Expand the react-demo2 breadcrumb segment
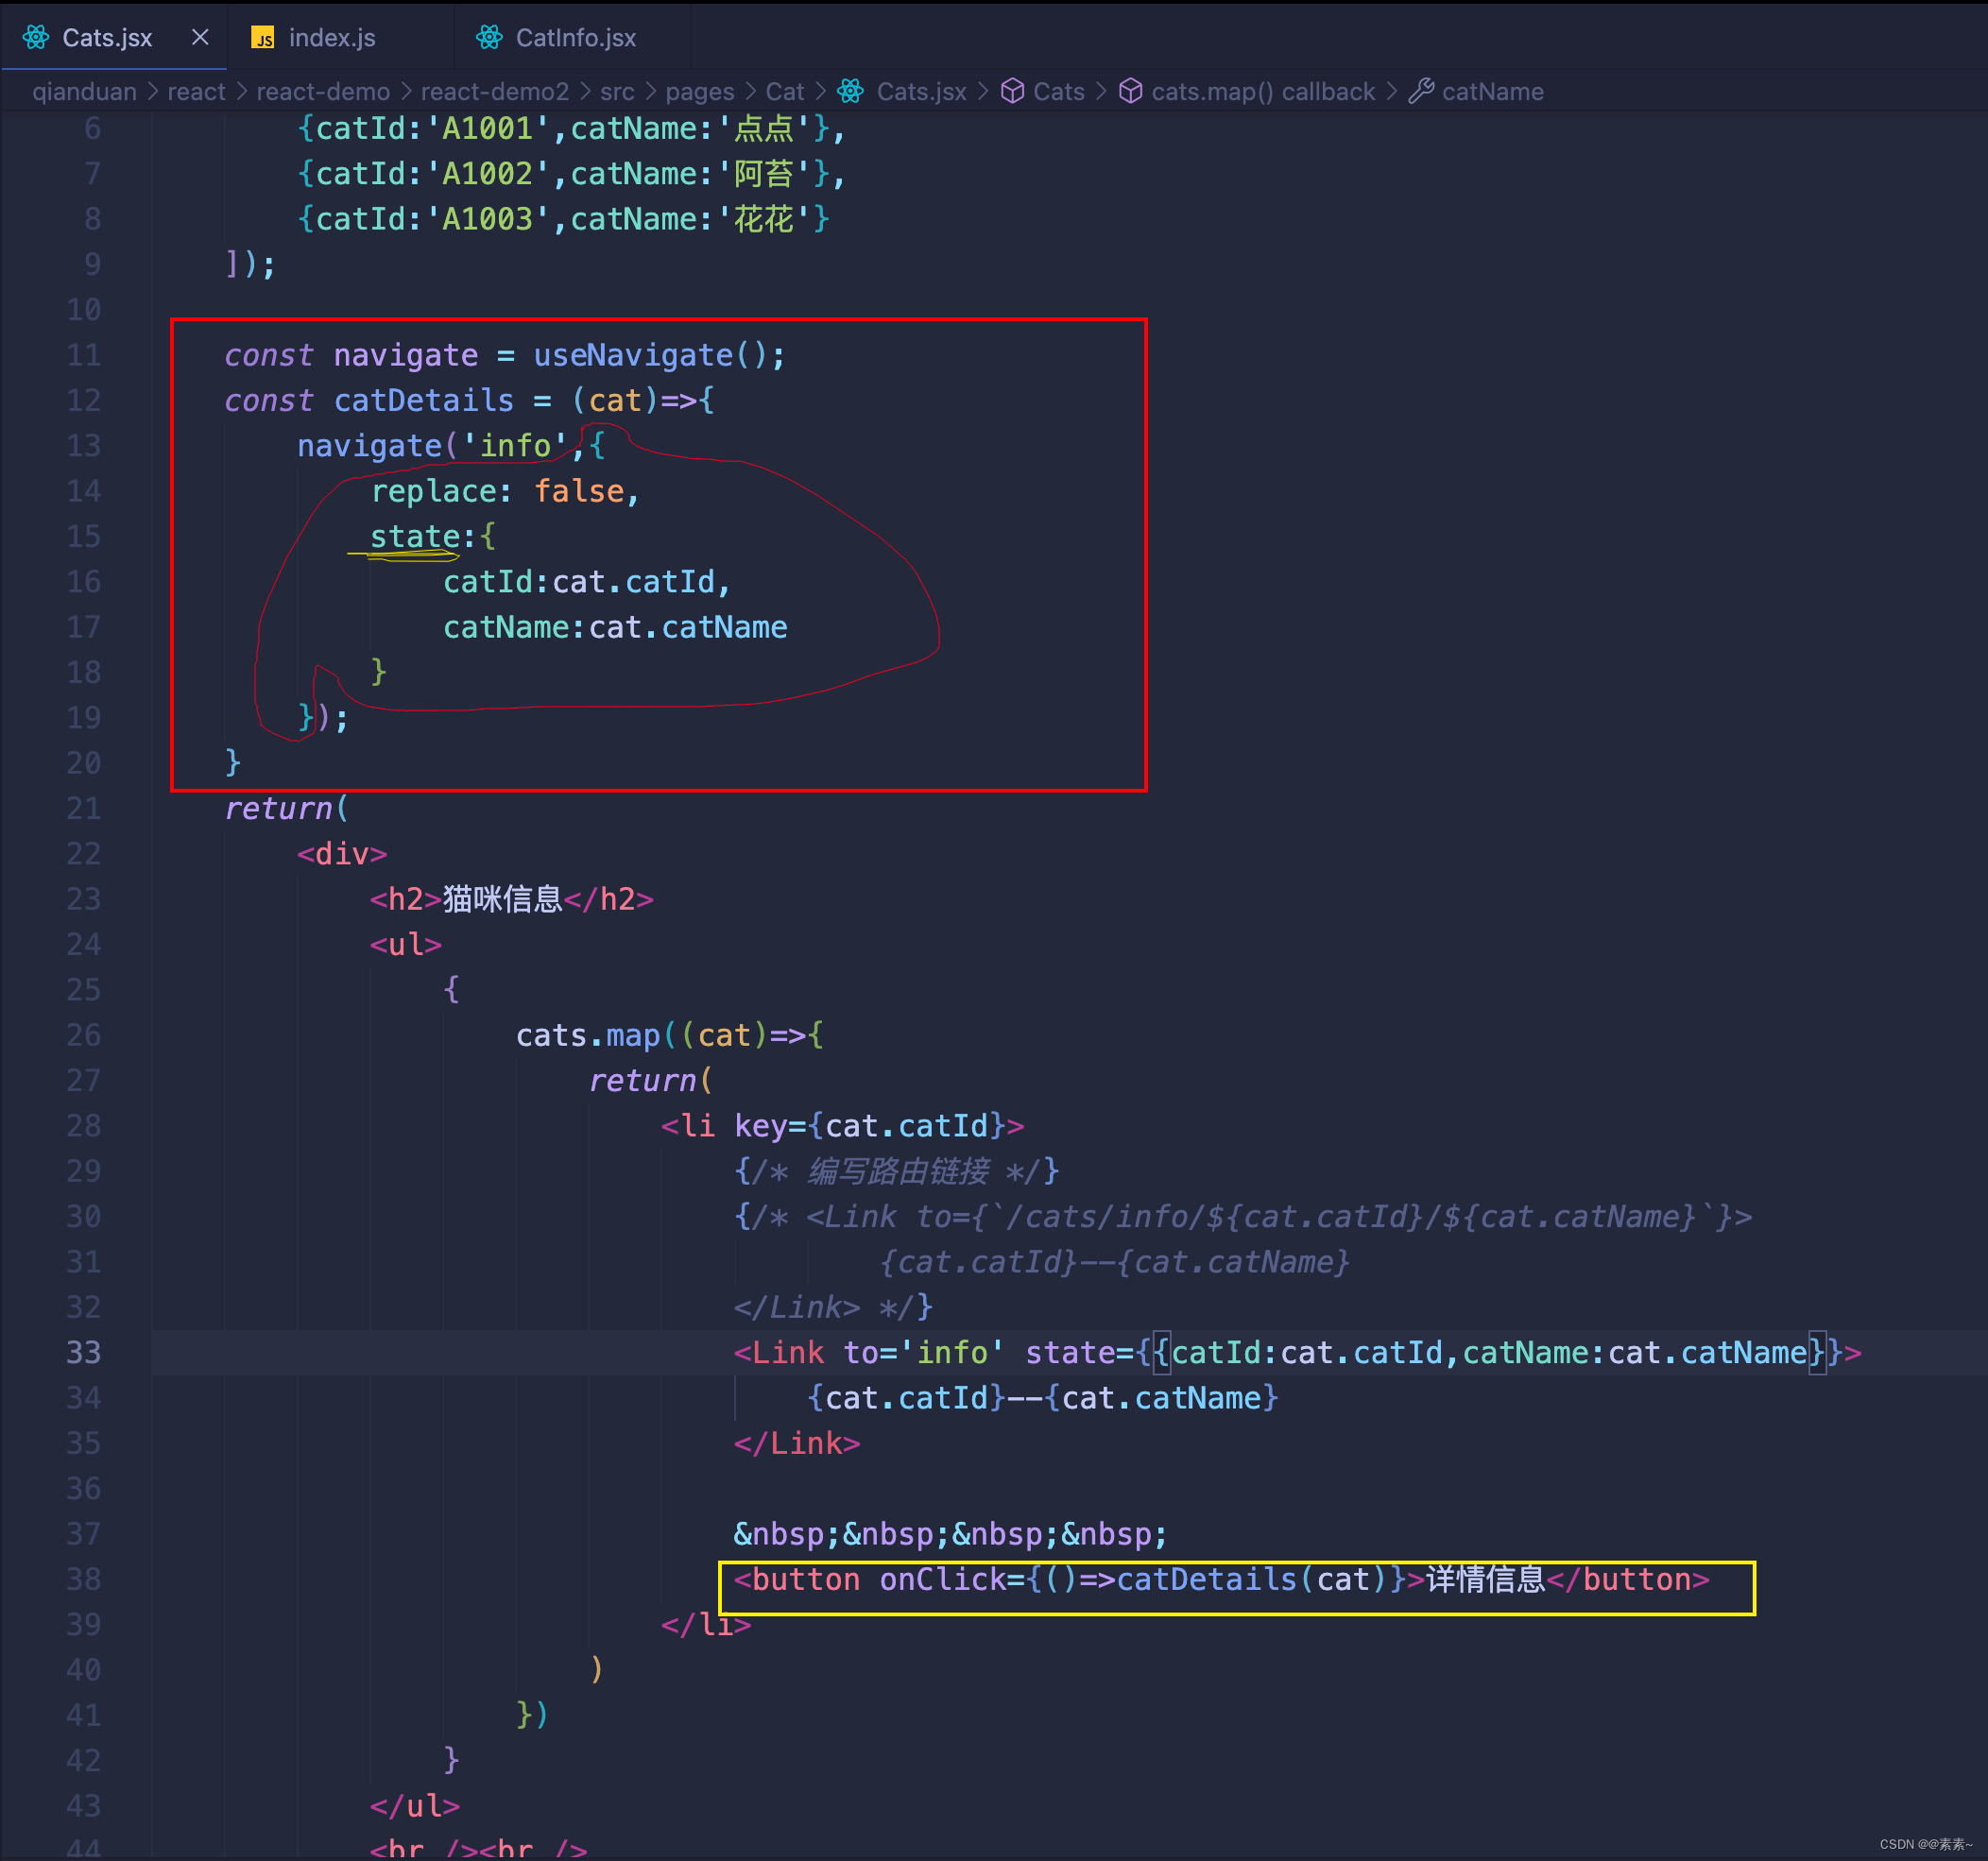Viewport: 1988px width, 1861px height. pos(494,92)
